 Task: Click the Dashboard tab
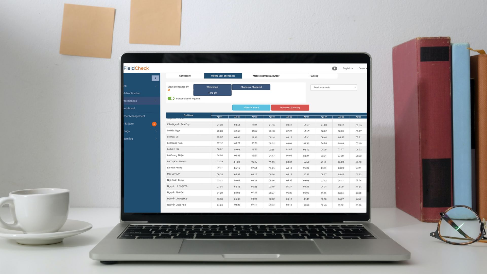(185, 76)
